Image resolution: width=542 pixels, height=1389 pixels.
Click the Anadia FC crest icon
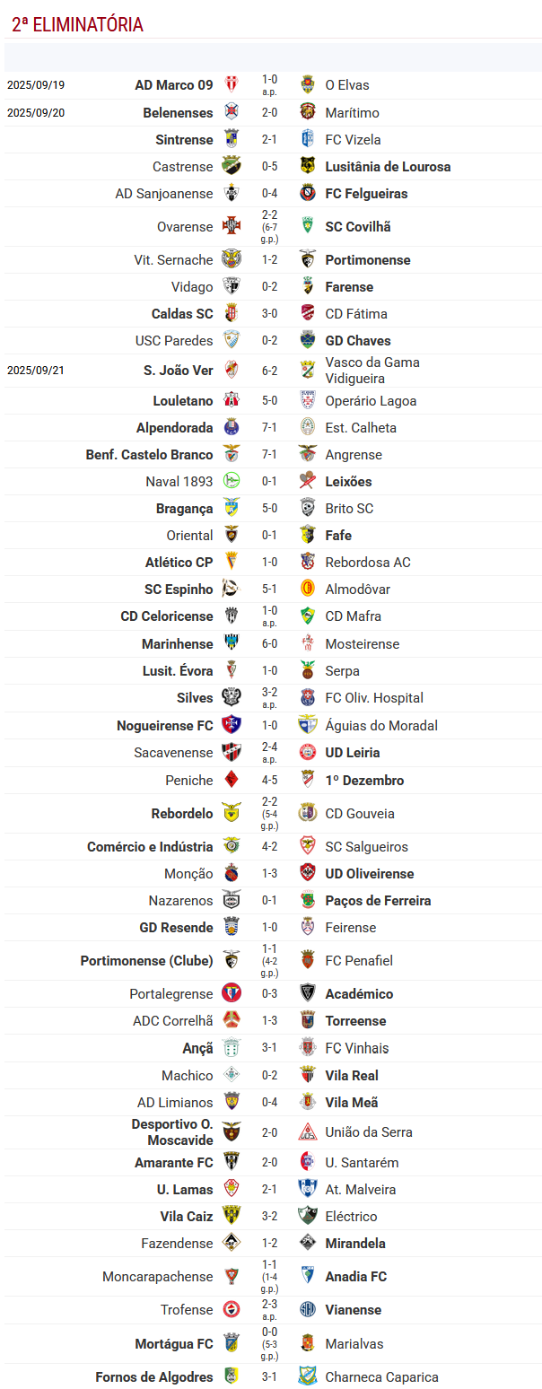click(308, 1277)
